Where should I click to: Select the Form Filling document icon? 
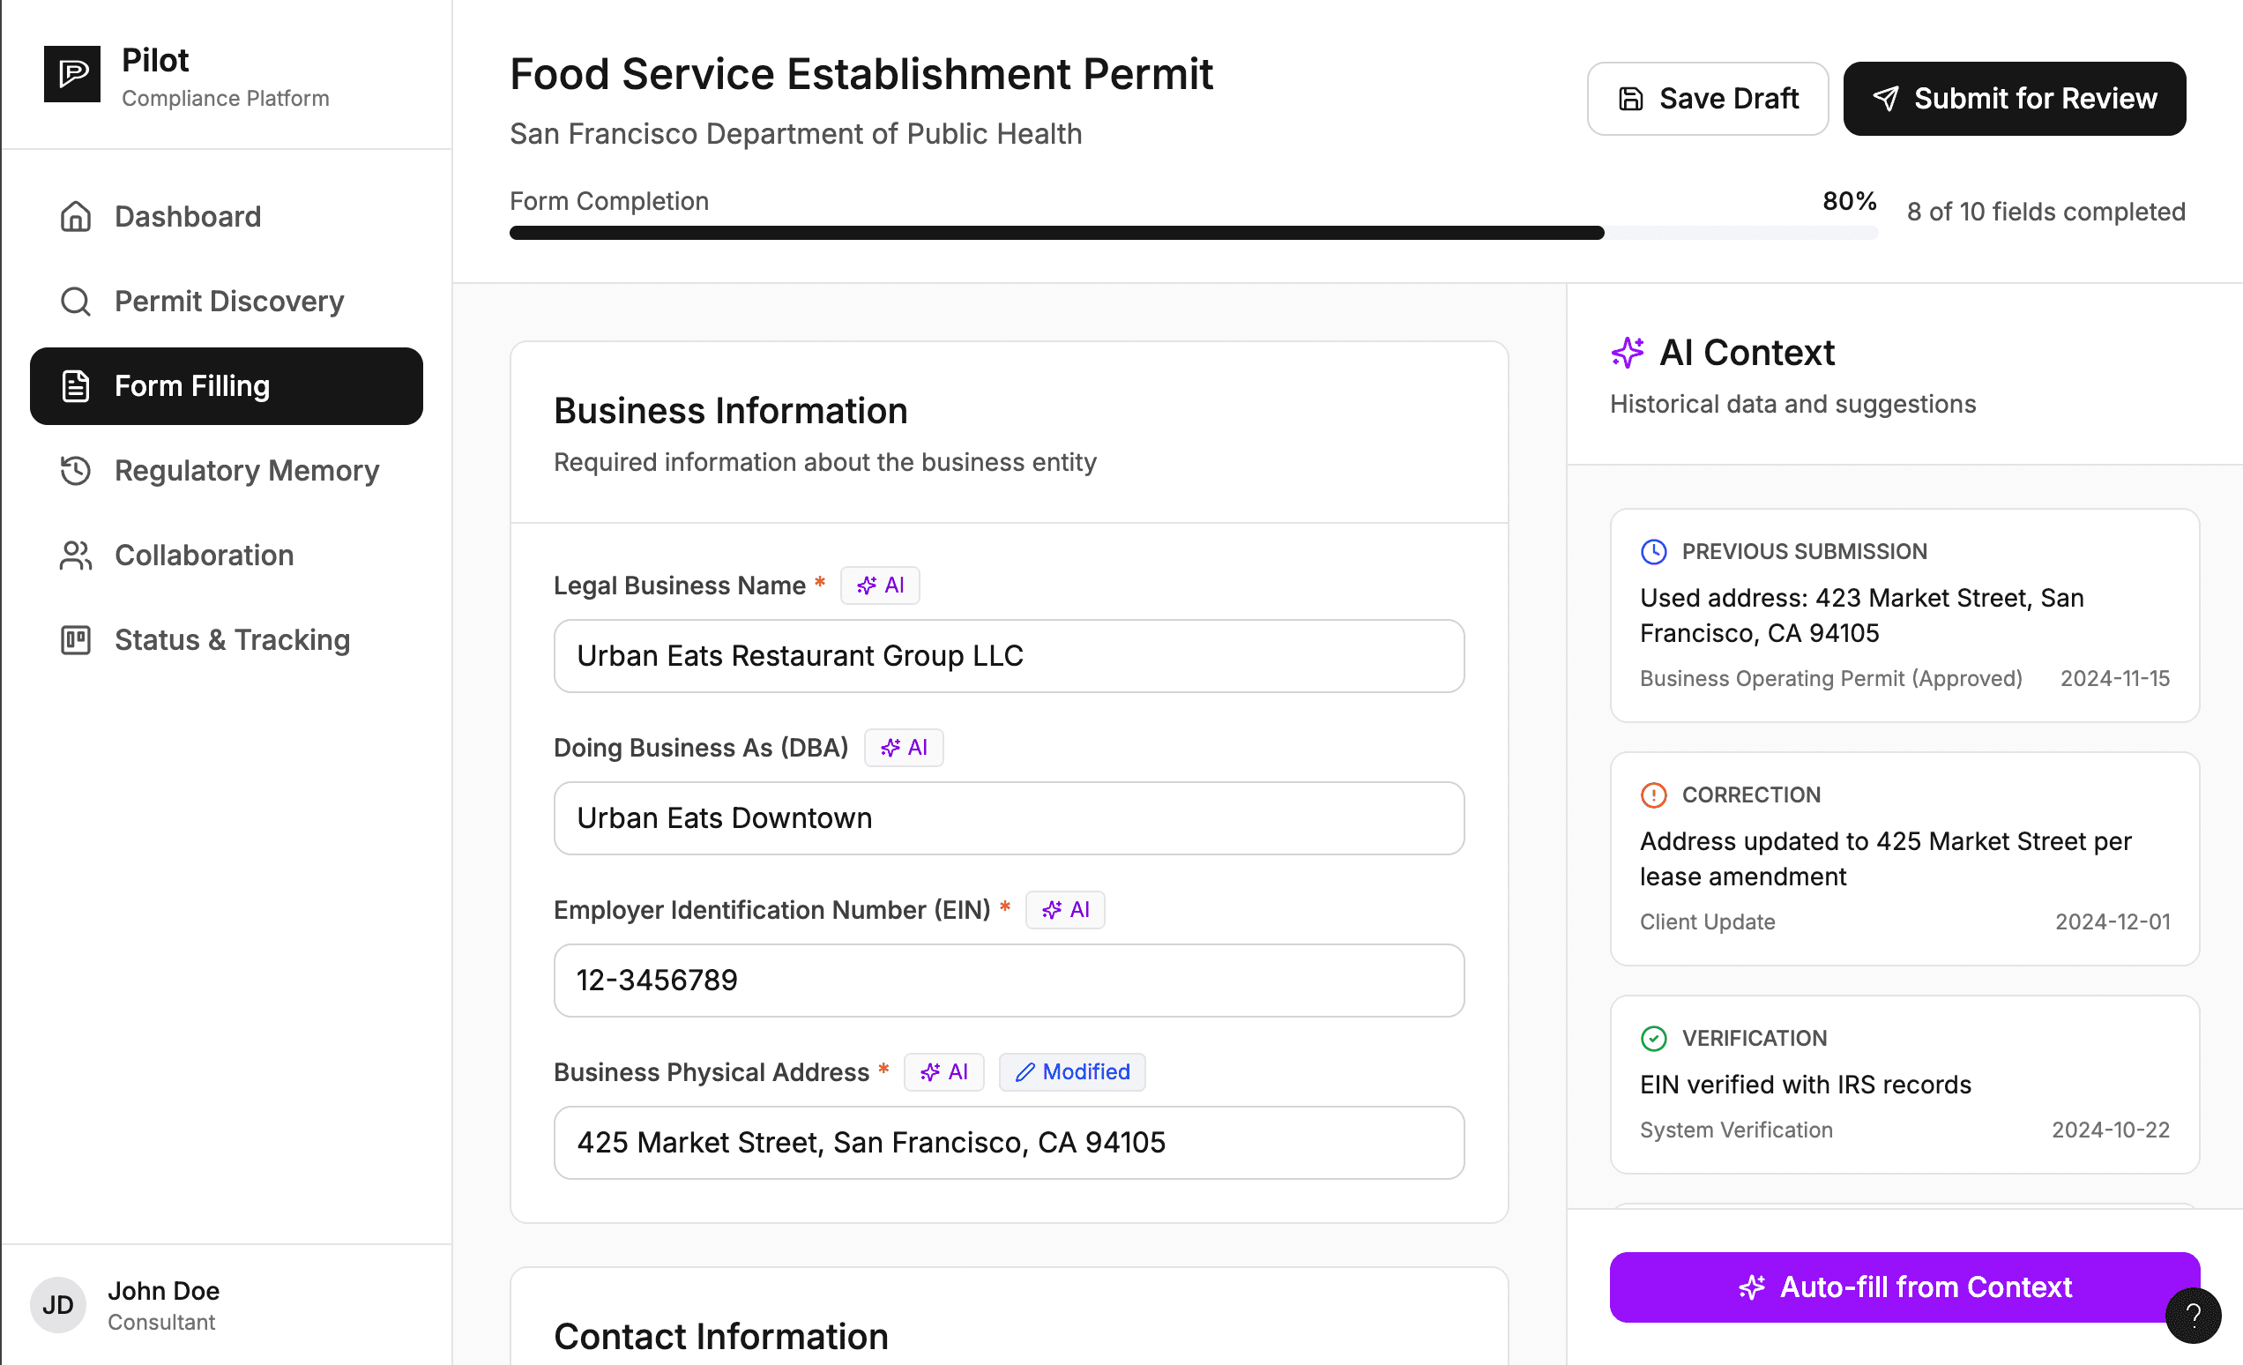pos(76,386)
